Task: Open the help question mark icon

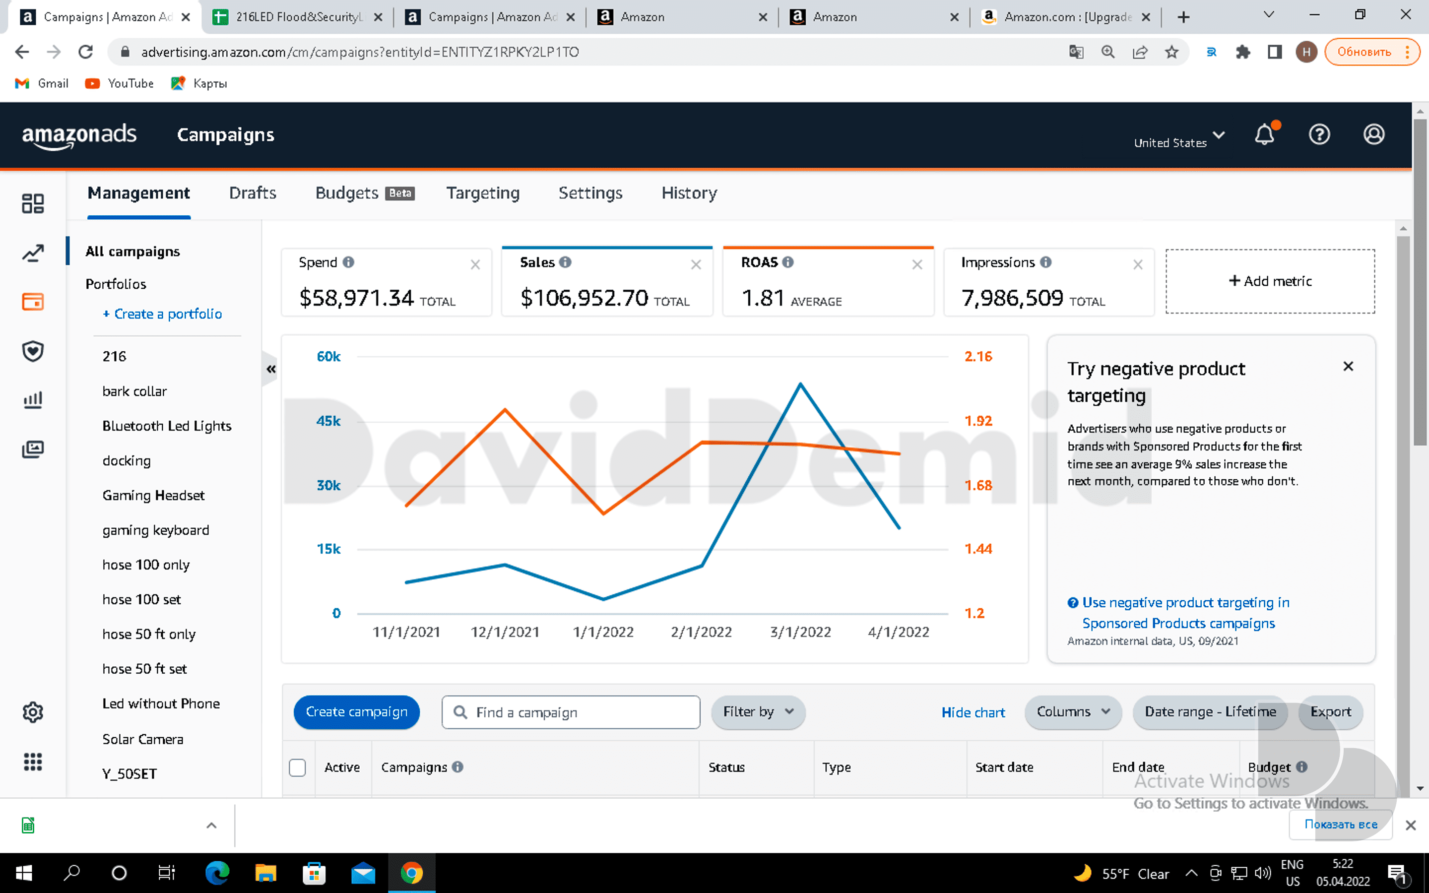Action: pos(1319,134)
